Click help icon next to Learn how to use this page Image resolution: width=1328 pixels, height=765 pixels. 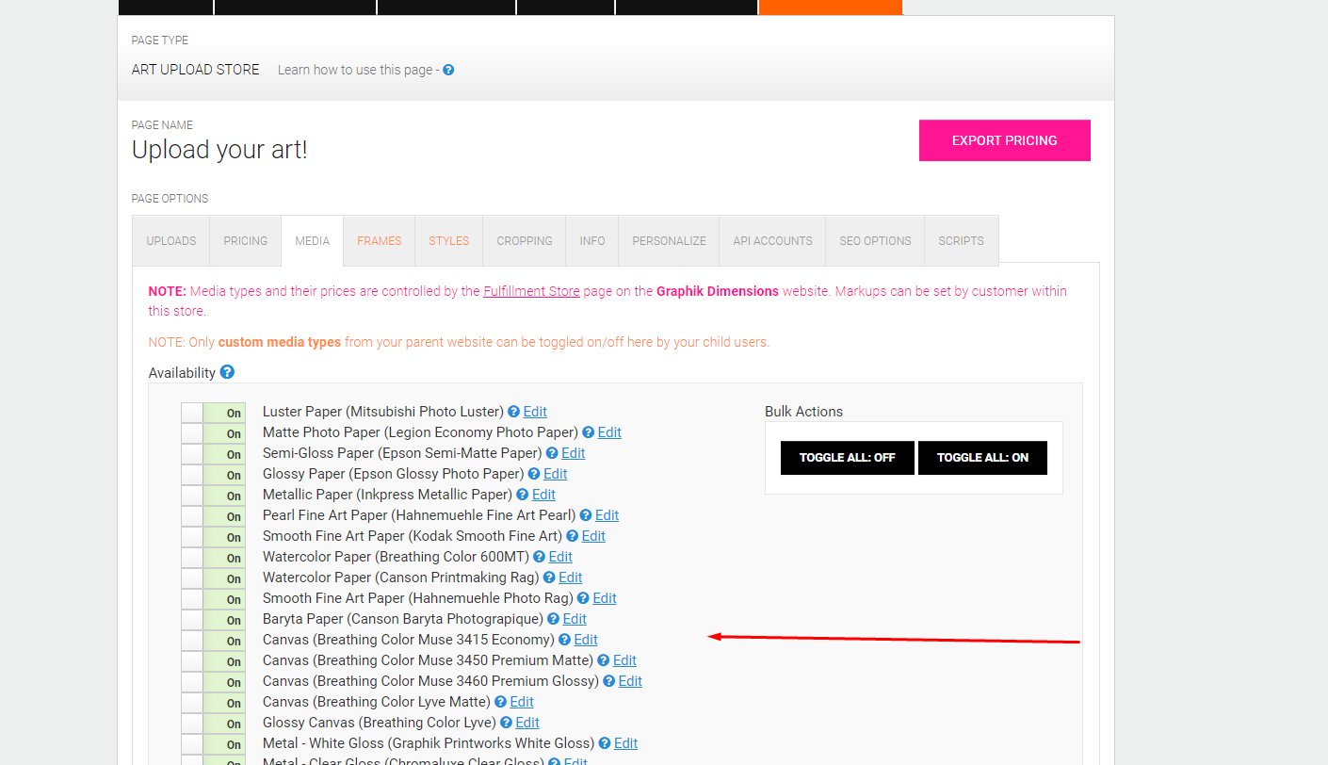(448, 70)
